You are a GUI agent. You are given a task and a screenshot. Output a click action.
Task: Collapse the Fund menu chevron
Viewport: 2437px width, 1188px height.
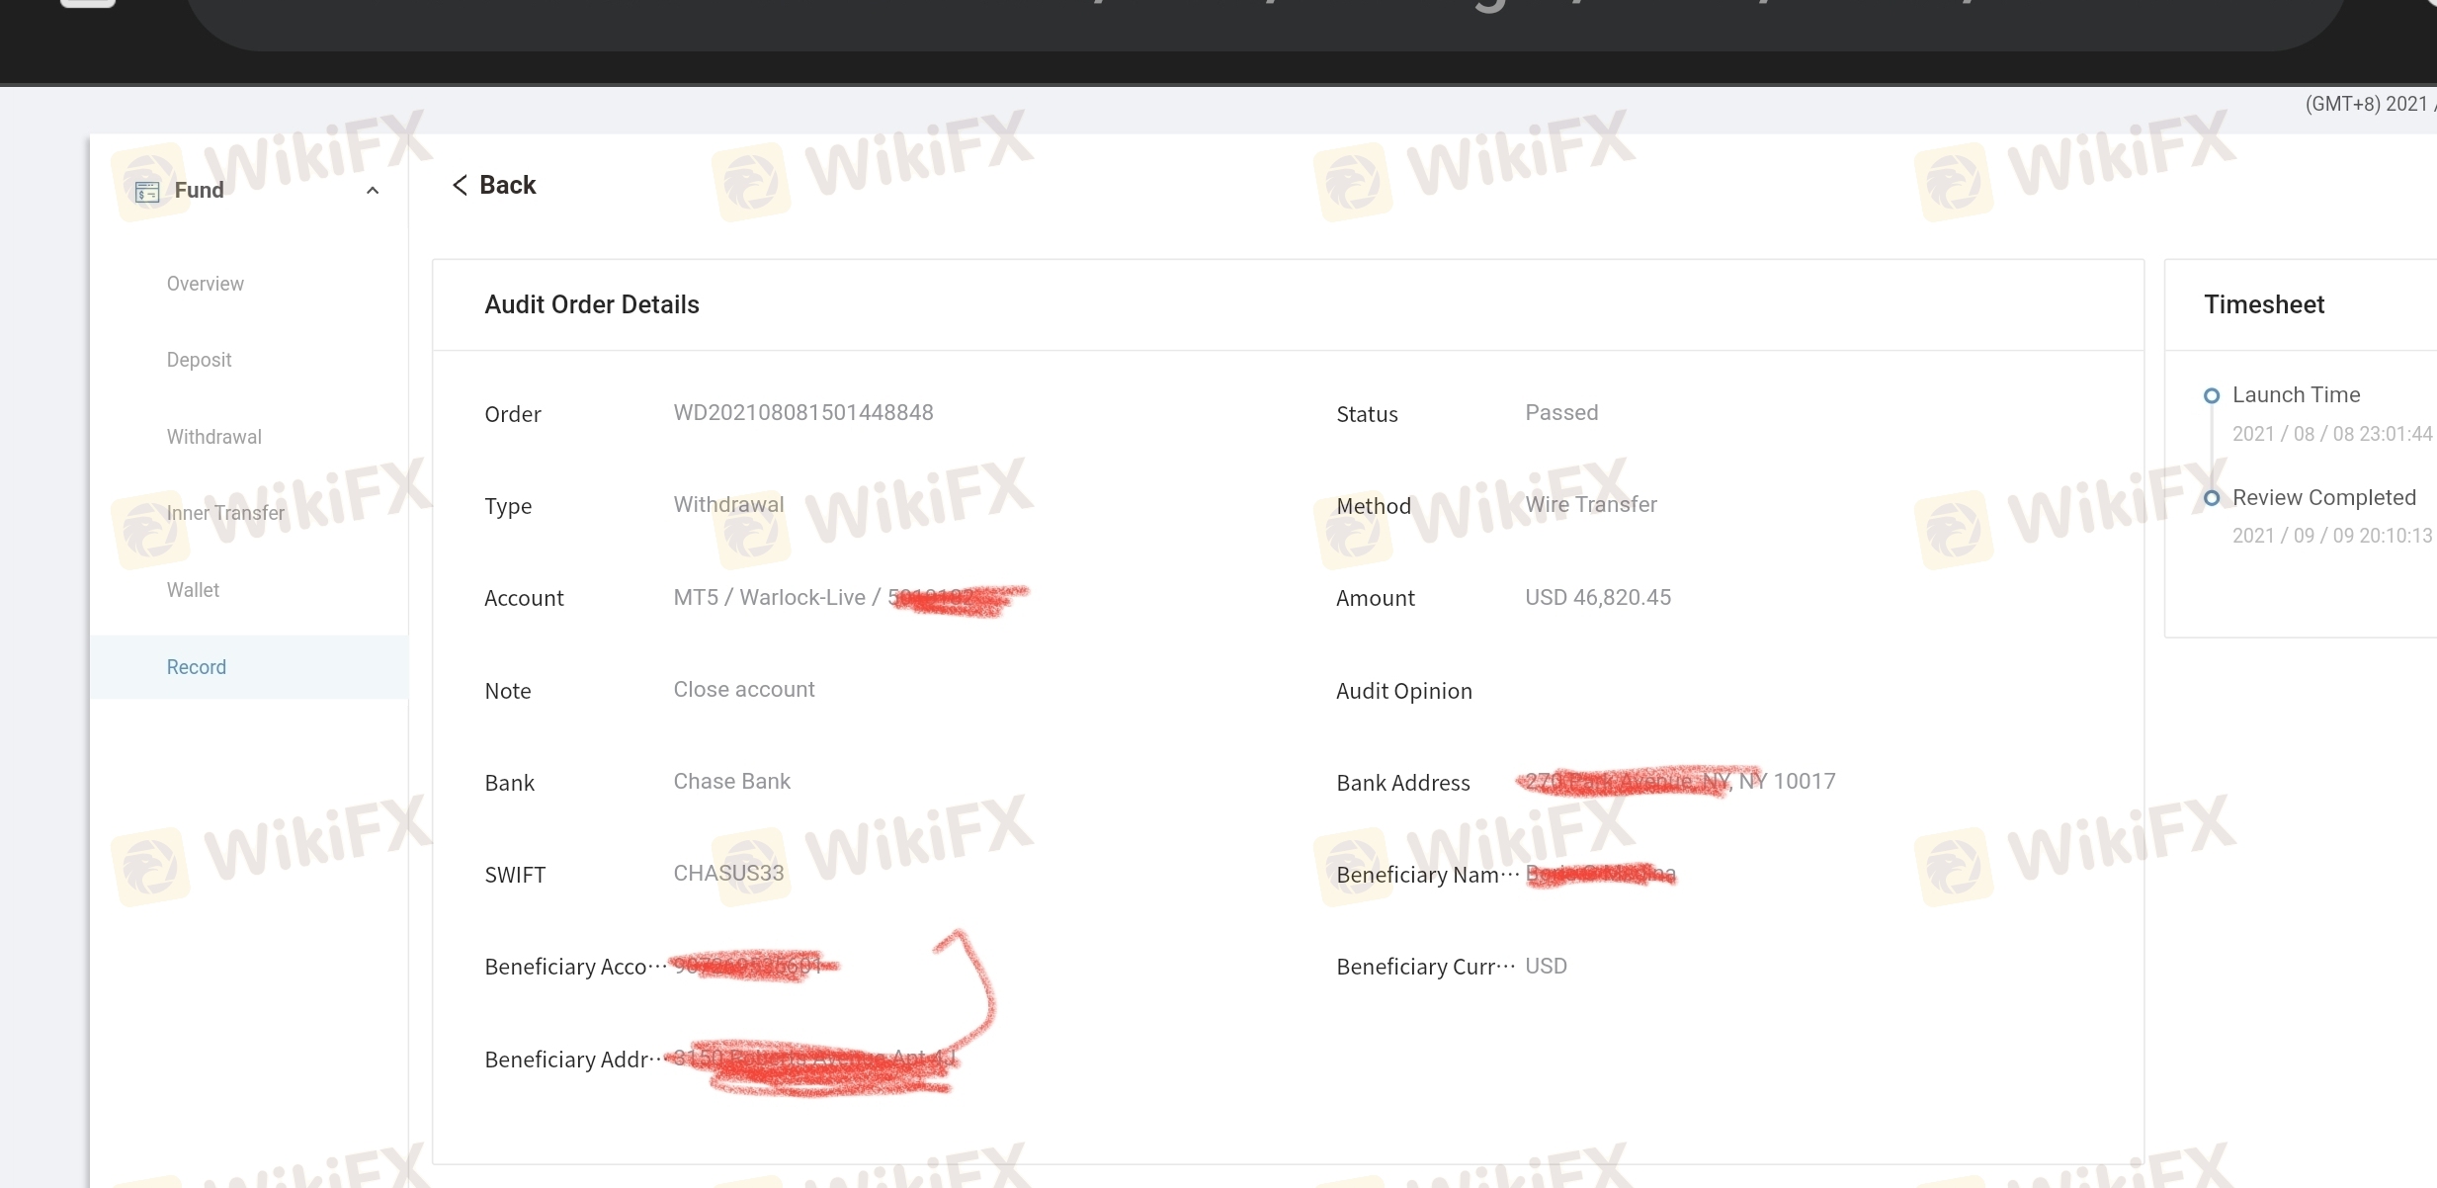tap(373, 191)
